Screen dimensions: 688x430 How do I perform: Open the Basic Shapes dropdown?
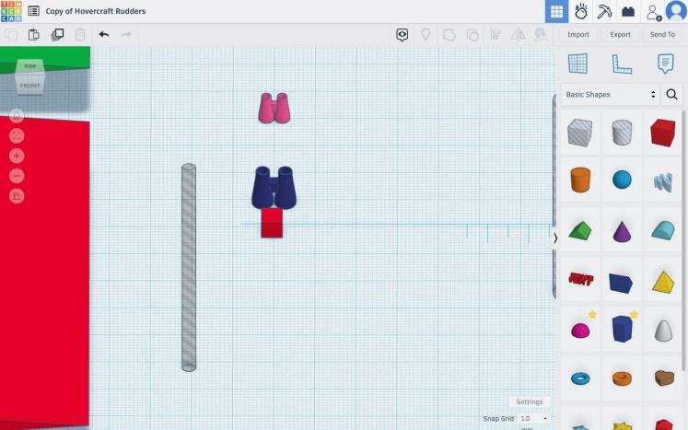click(x=611, y=95)
